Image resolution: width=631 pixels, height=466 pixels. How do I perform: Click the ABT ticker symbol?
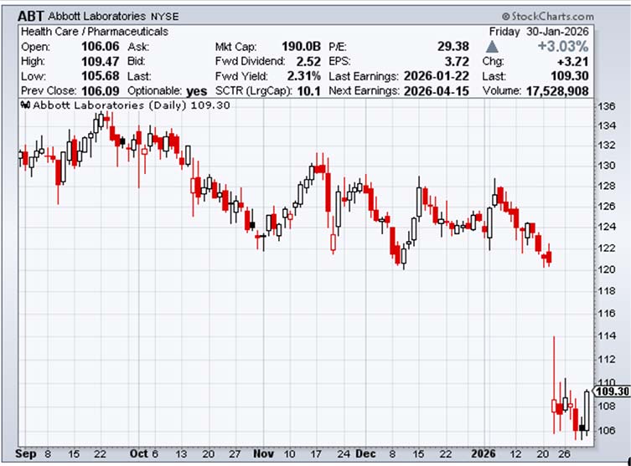(30, 16)
